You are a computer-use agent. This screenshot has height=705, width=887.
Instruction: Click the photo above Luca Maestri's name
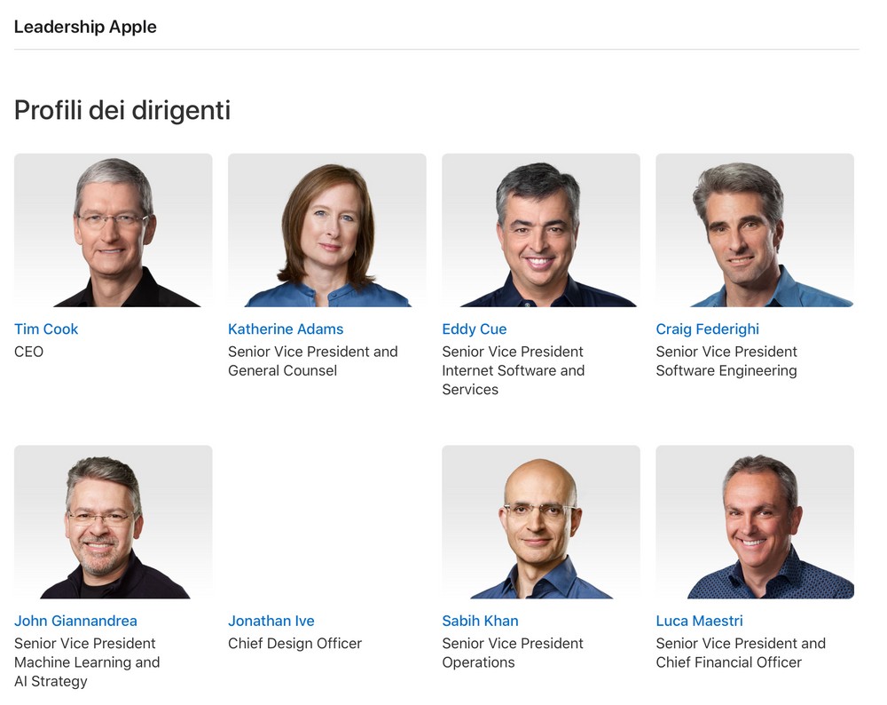click(755, 521)
